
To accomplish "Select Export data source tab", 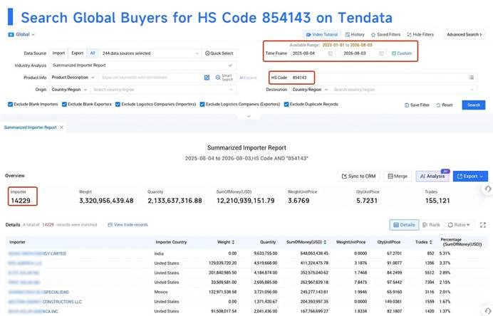I will (78, 53).
